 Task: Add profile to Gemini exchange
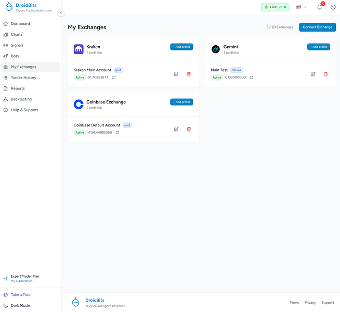tap(319, 47)
